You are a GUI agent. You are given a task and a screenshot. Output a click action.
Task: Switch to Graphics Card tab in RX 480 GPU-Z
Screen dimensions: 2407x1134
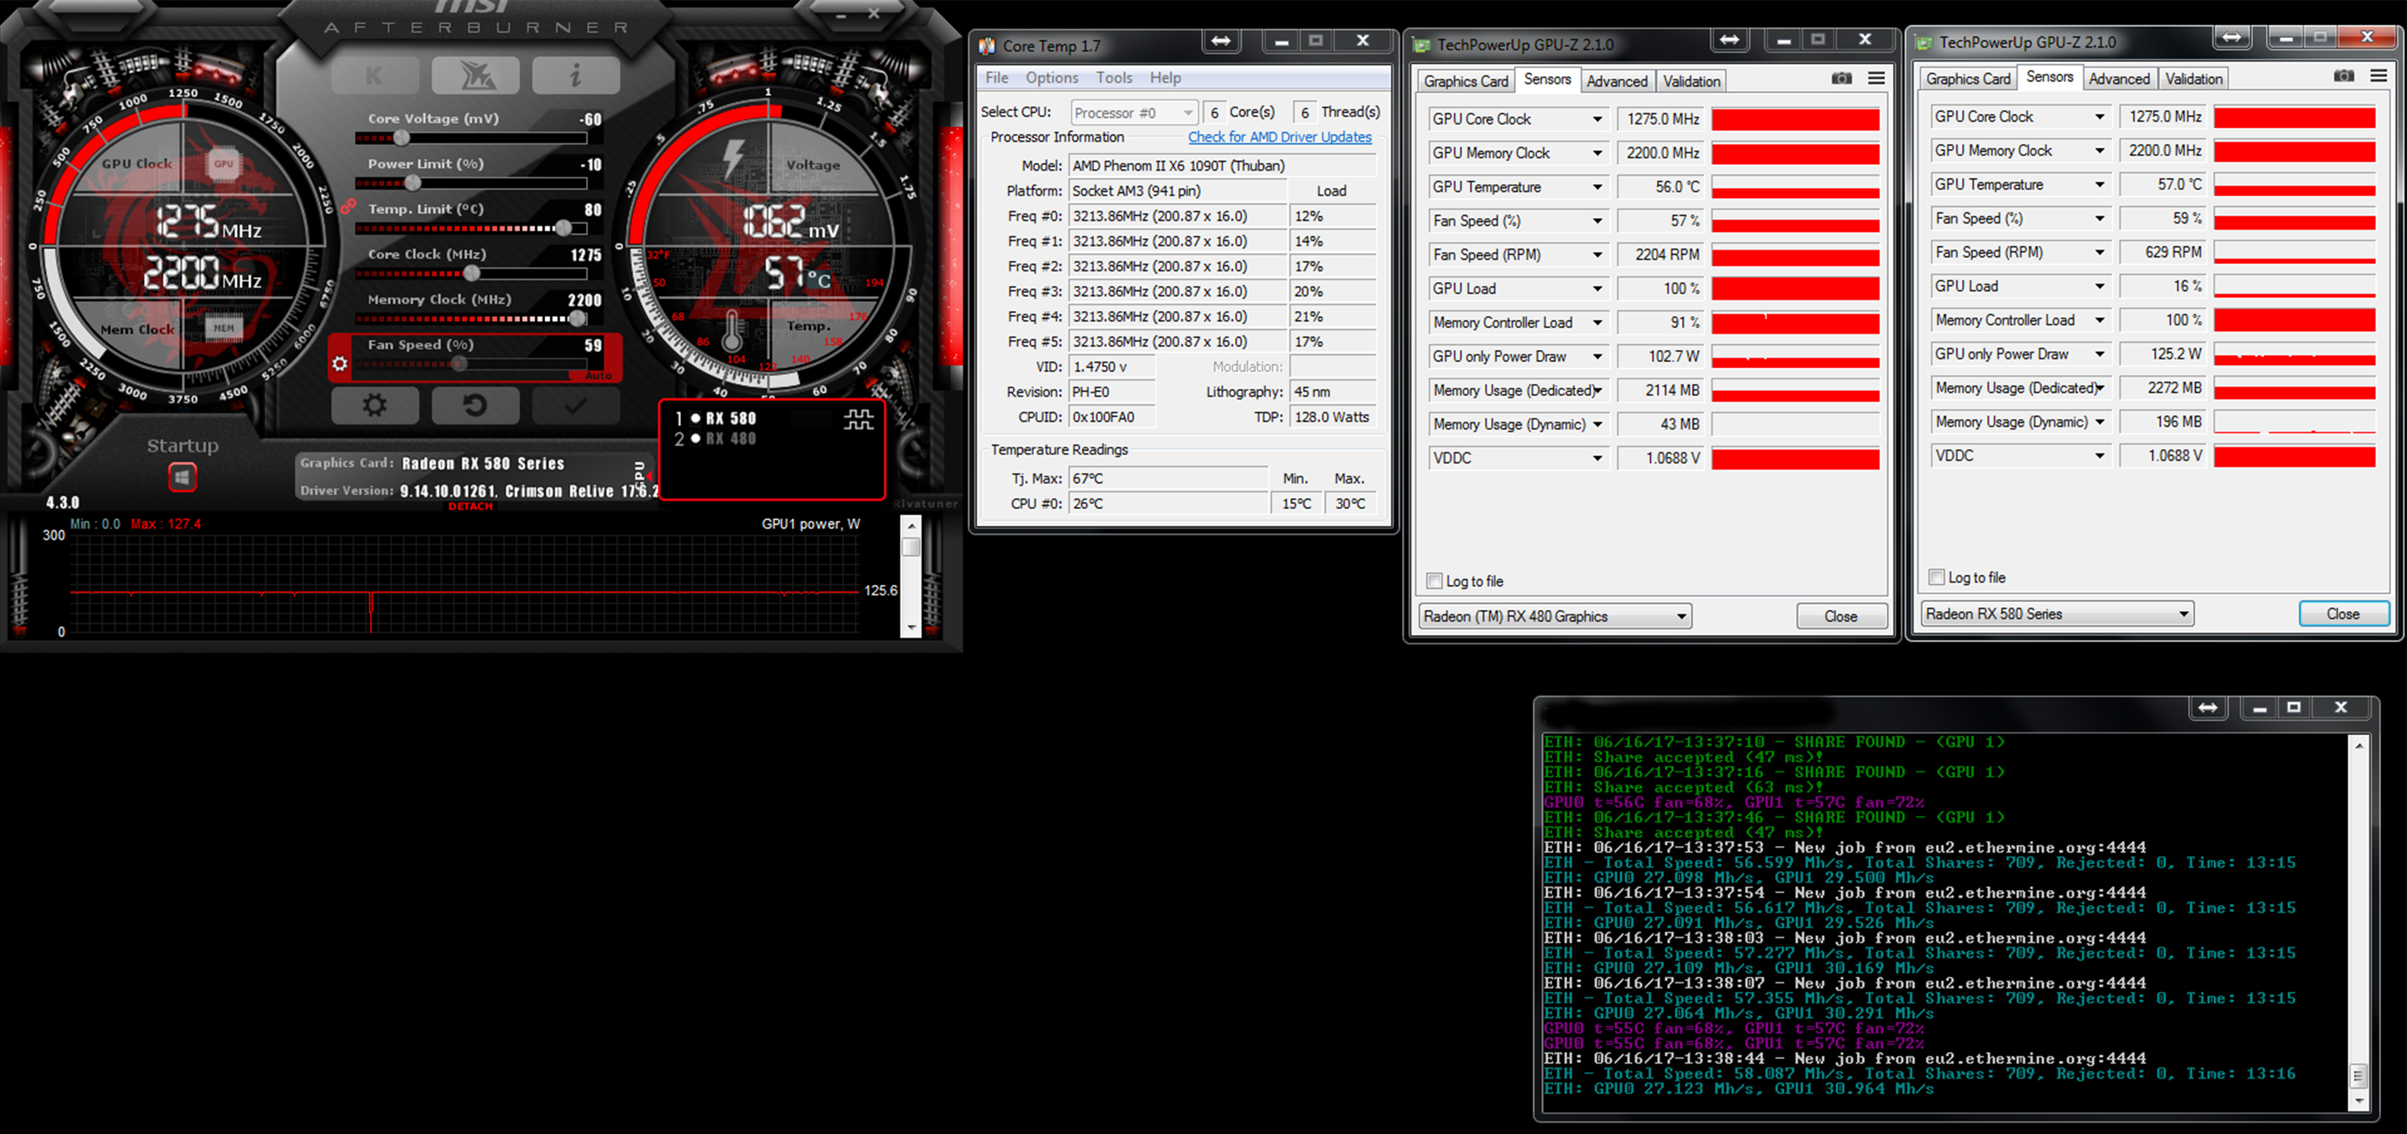point(1465,81)
